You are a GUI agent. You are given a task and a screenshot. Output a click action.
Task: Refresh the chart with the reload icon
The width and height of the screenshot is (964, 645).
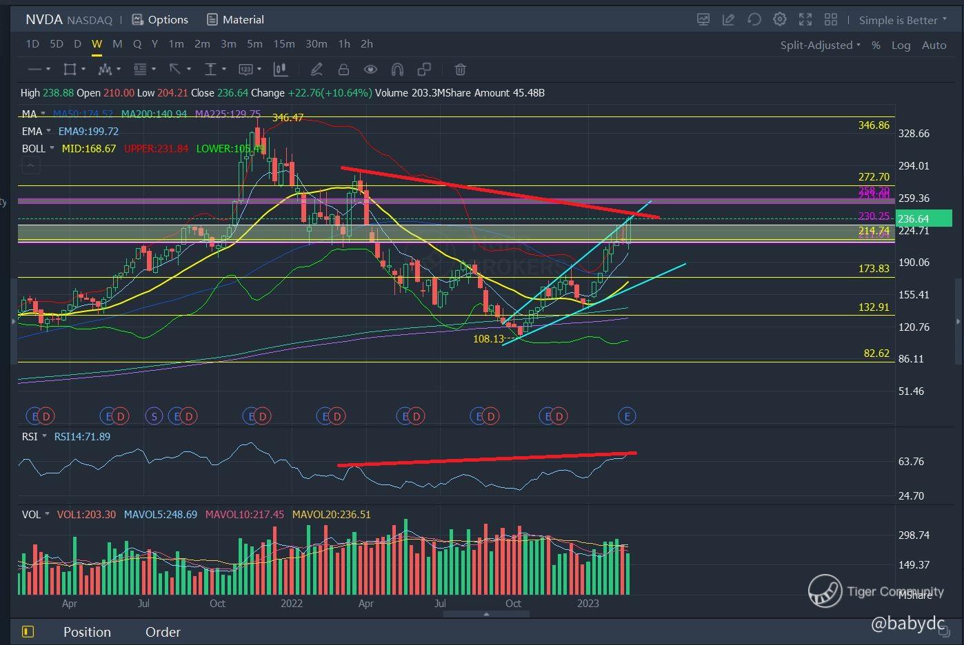coord(754,19)
